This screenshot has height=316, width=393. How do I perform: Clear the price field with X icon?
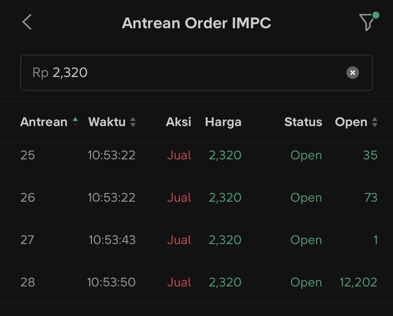352,73
